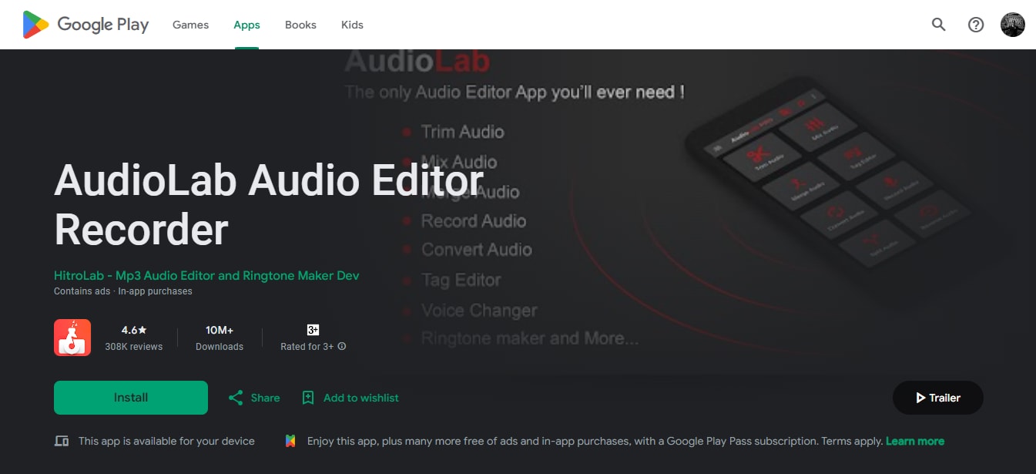Click Contains ads · In-app purchases text
This screenshot has height=474, width=1036.
coord(123,291)
